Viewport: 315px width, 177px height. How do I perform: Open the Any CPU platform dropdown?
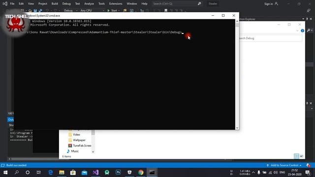(x=92, y=10)
